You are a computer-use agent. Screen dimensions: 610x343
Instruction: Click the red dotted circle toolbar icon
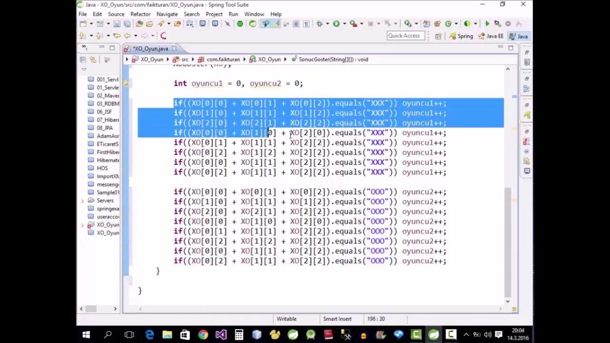[x=164, y=36]
